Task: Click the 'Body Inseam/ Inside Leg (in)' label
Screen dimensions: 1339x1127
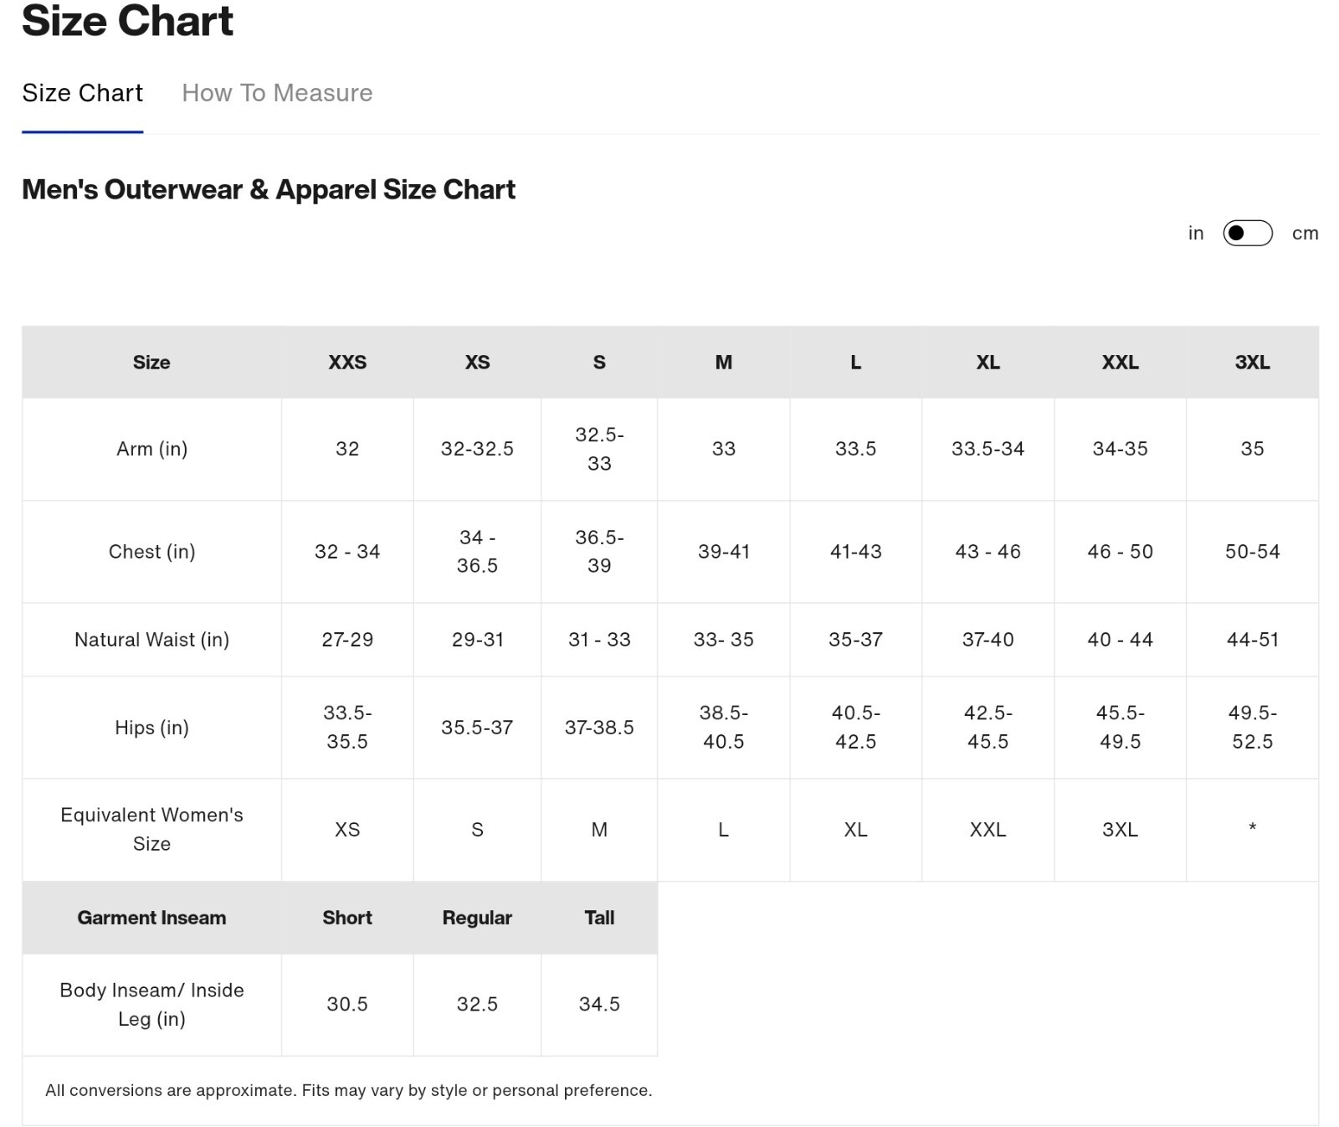Action: pyautogui.click(x=151, y=1005)
